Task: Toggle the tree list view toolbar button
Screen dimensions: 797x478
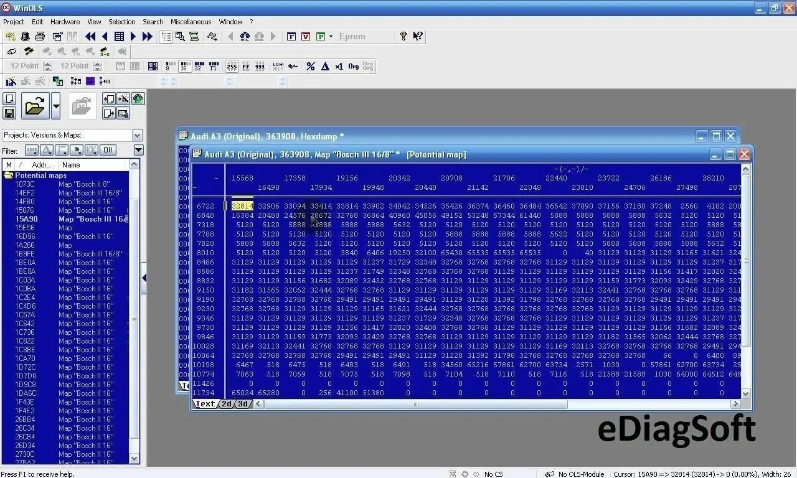Action: [x=166, y=37]
